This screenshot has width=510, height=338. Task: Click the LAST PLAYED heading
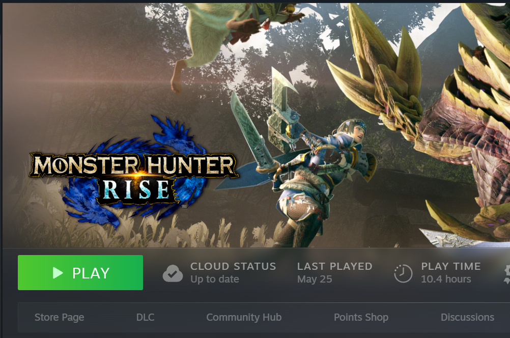click(x=335, y=266)
